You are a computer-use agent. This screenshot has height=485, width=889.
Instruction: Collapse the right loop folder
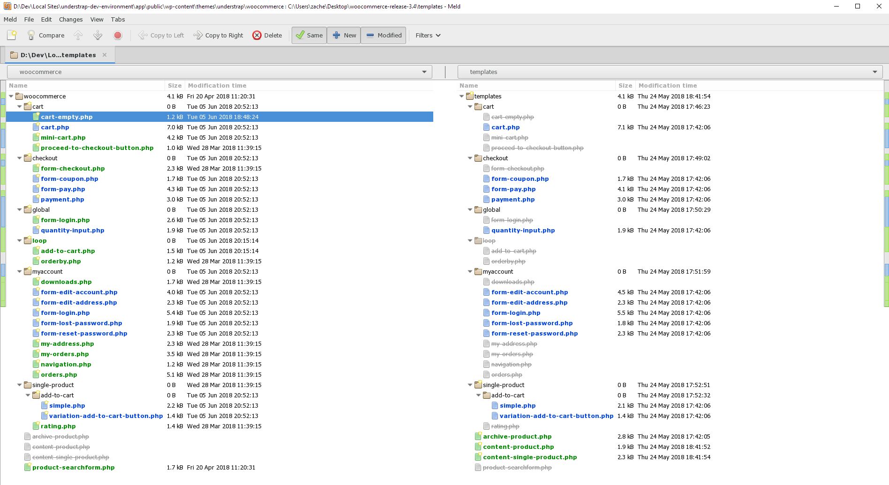click(470, 240)
